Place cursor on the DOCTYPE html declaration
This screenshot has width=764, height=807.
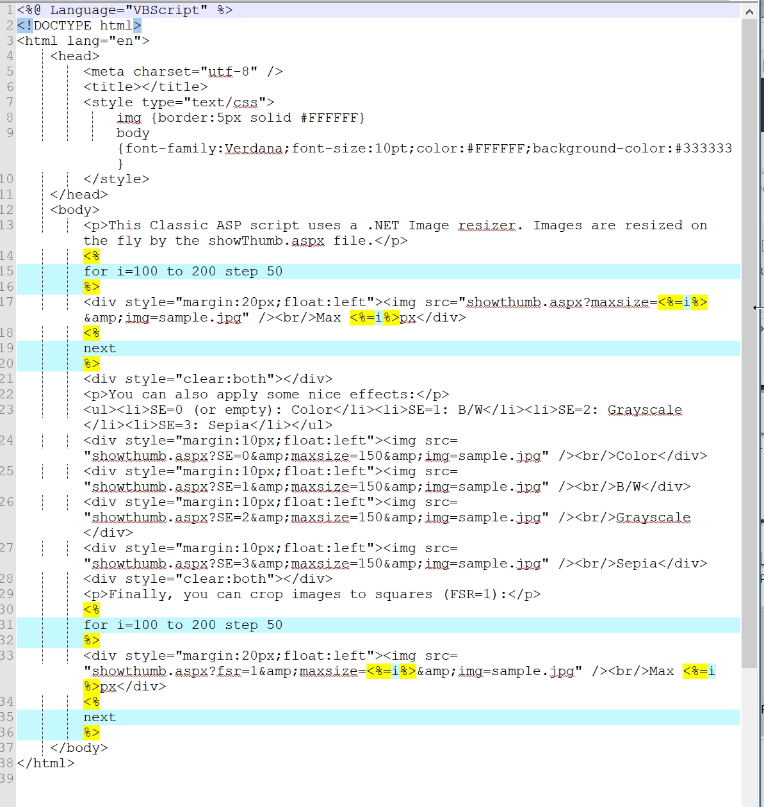[x=79, y=26]
